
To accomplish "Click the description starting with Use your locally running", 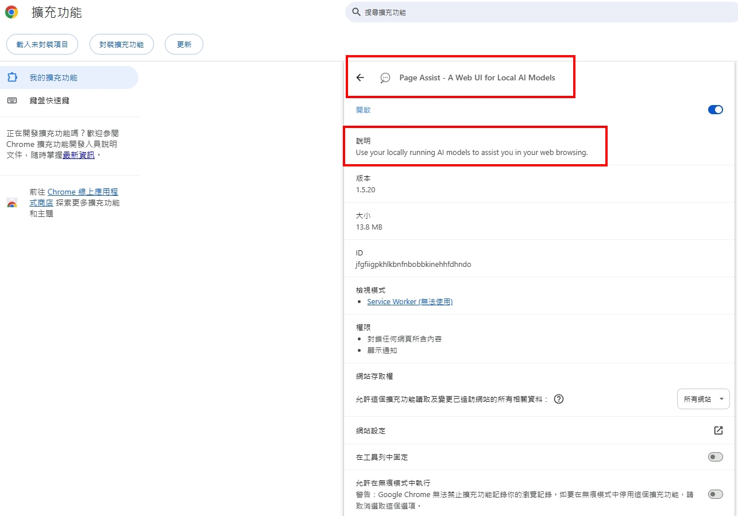I will pos(472,153).
